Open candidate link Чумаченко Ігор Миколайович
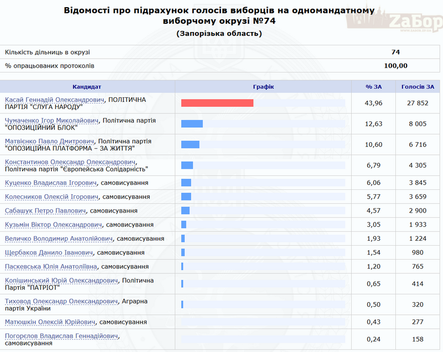Image resolution: width=443 pixels, height=352 pixels. [x=51, y=120]
